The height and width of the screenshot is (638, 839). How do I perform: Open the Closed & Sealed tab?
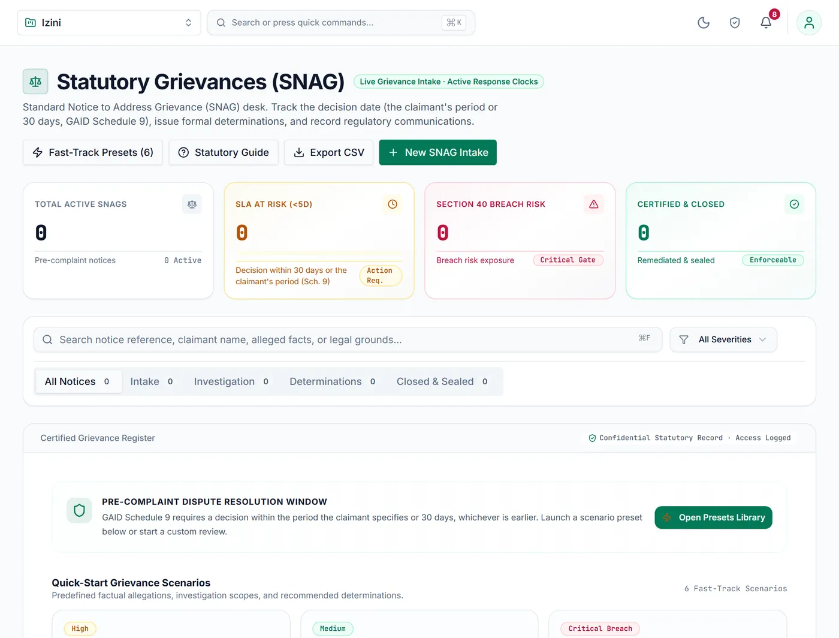click(442, 381)
